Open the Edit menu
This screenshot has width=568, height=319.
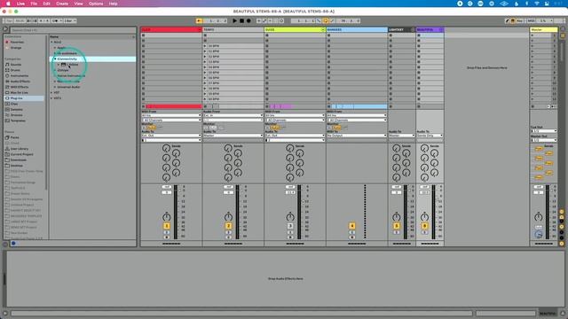pyautogui.click(x=46, y=4)
